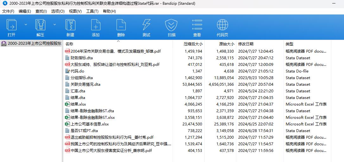This screenshot has height=162, width=344.
Task: Sort by the 类型 column header
Action: pos(290,44)
